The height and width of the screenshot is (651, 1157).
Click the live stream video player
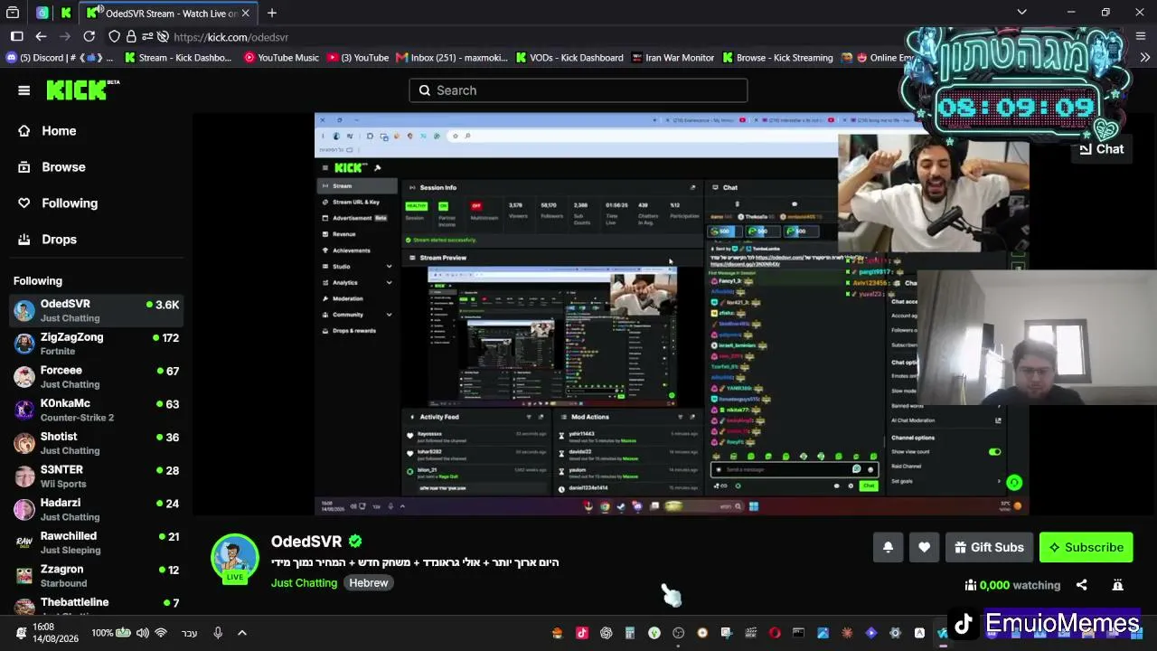672,314
